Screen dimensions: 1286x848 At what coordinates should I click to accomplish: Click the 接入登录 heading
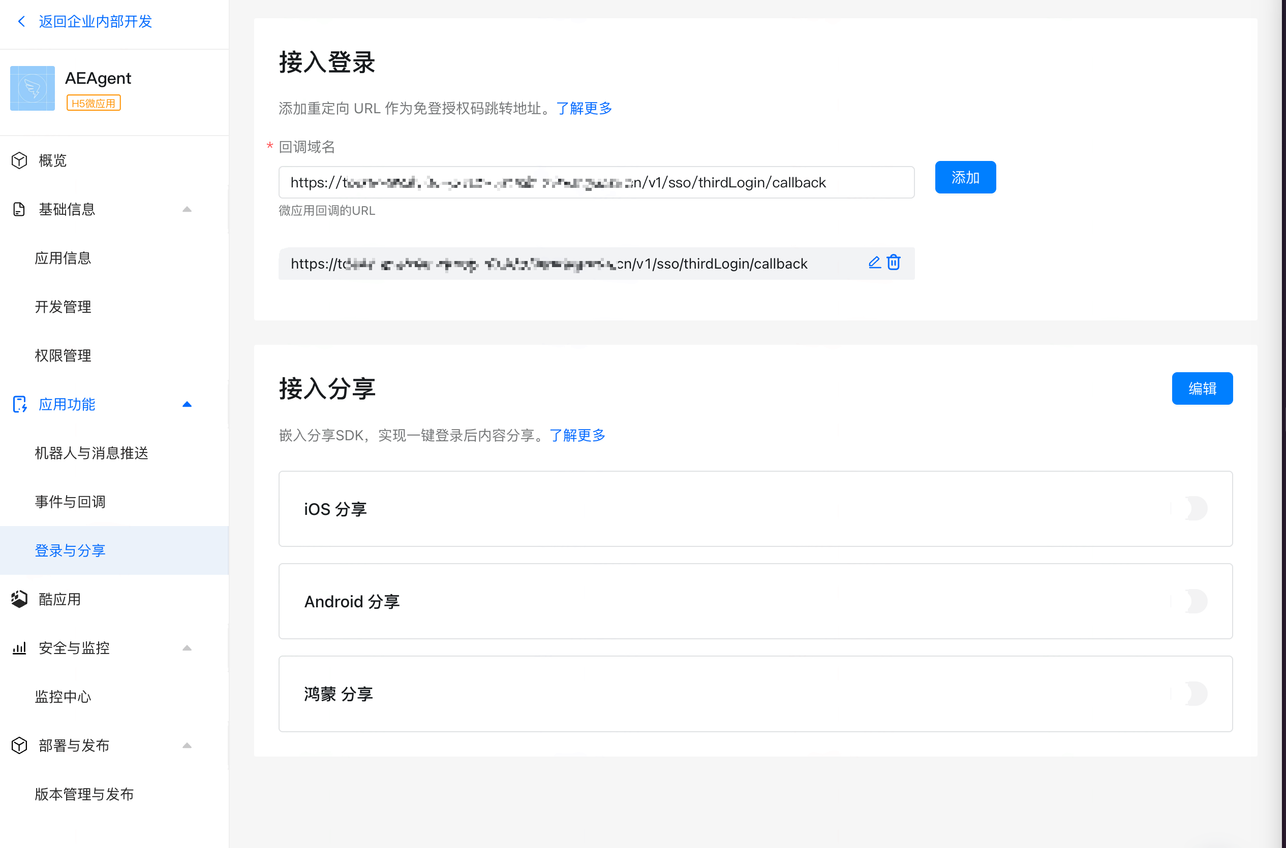327,62
